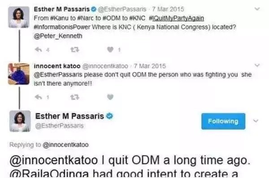
Task: Reply to Esther's first tweet about KNC
Action: pos(39,50)
